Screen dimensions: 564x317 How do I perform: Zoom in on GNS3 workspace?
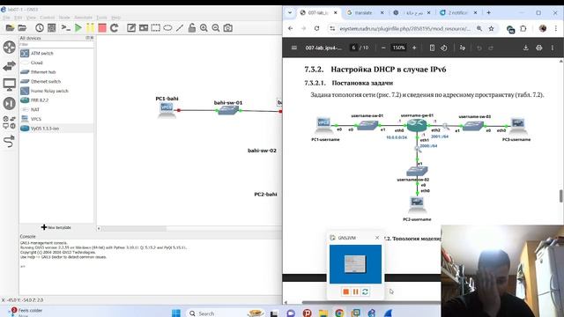[204, 27]
